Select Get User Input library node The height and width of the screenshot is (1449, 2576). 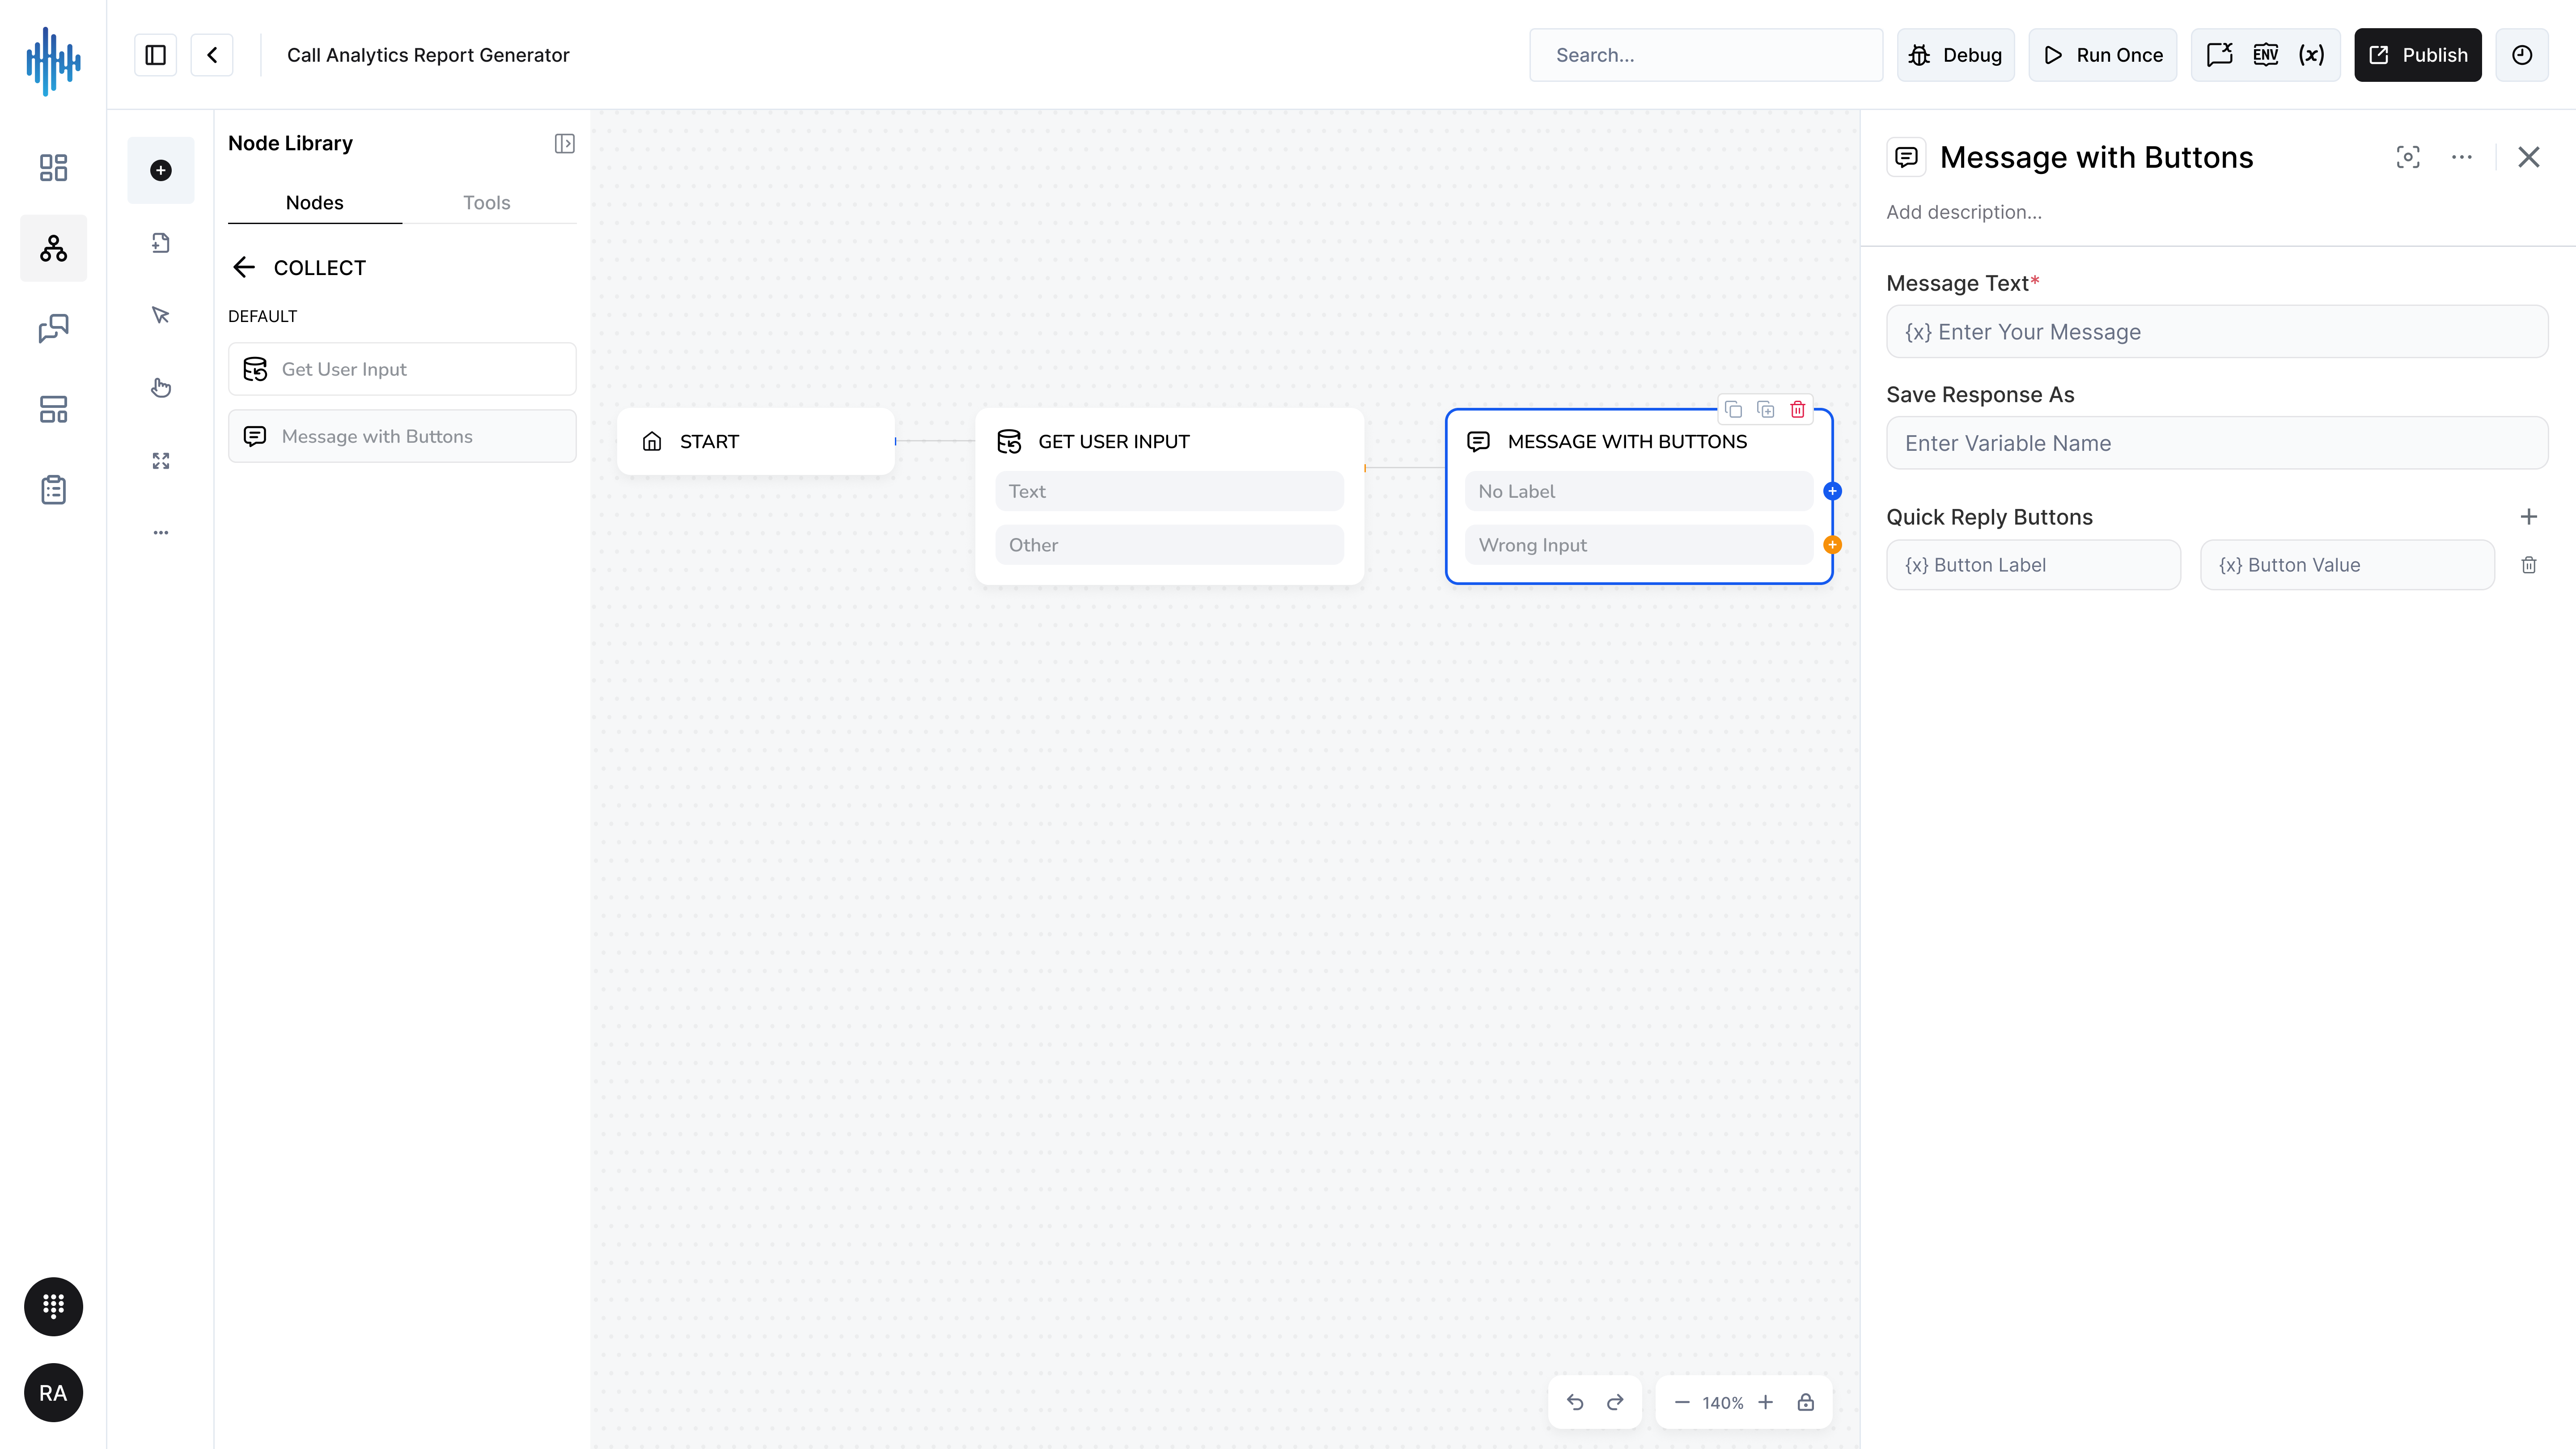(402, 369)
